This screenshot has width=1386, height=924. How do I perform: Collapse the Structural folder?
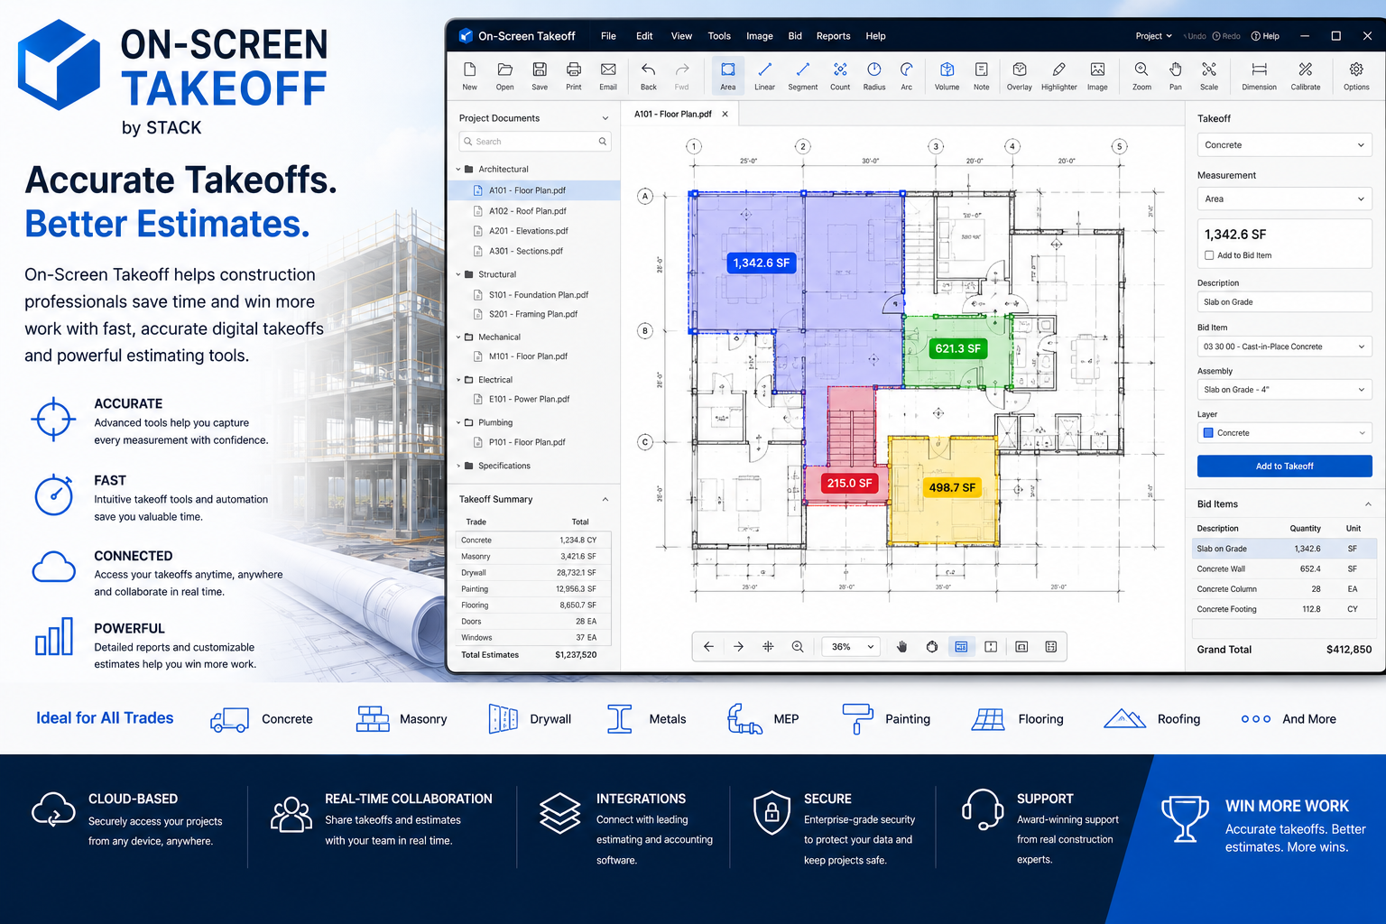pos(458,274)
